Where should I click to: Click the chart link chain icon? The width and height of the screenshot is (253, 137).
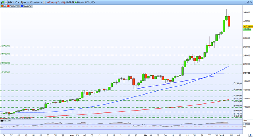[6, 3]
